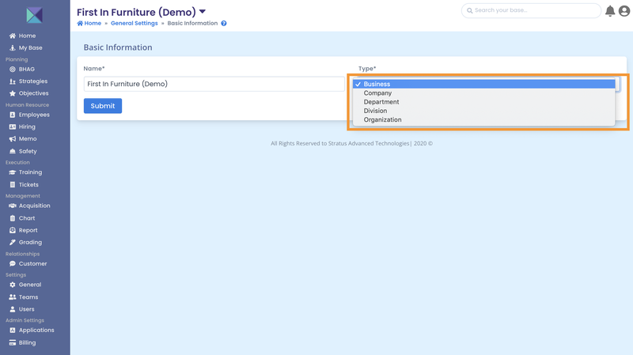Click the All Rights Reserved footer text
The image size is (633, 355).
click(351, 144)
